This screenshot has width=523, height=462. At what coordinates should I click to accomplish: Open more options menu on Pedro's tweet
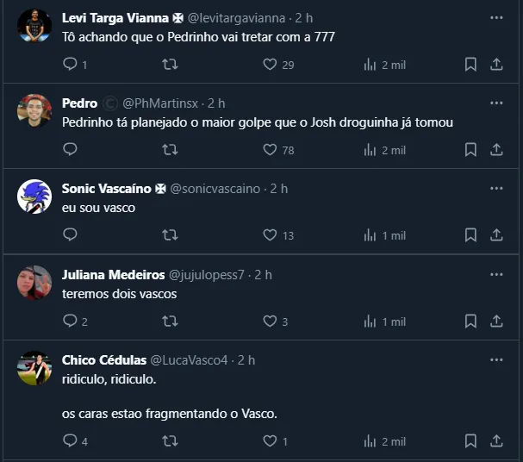click(496, 103)
